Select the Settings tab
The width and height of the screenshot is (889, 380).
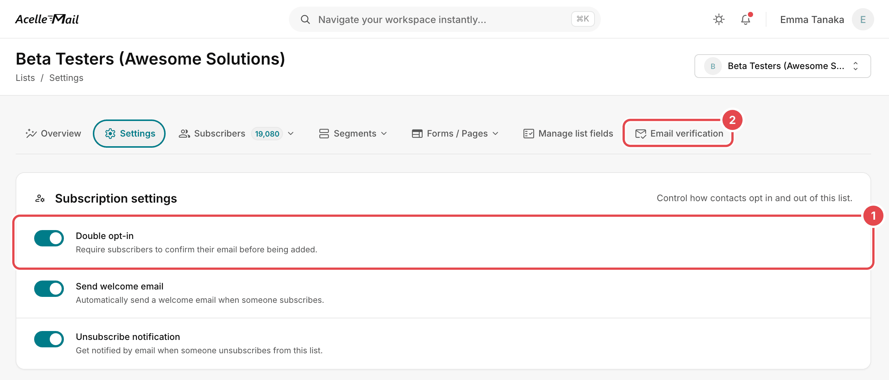129,134
